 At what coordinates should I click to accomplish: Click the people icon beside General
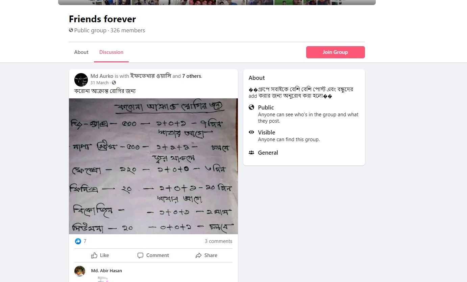pos(251,153)
